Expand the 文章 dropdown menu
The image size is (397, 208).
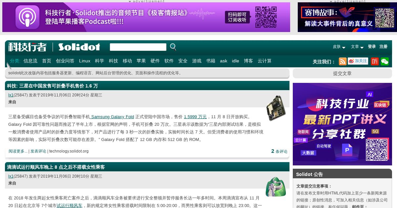click(357, 47)
